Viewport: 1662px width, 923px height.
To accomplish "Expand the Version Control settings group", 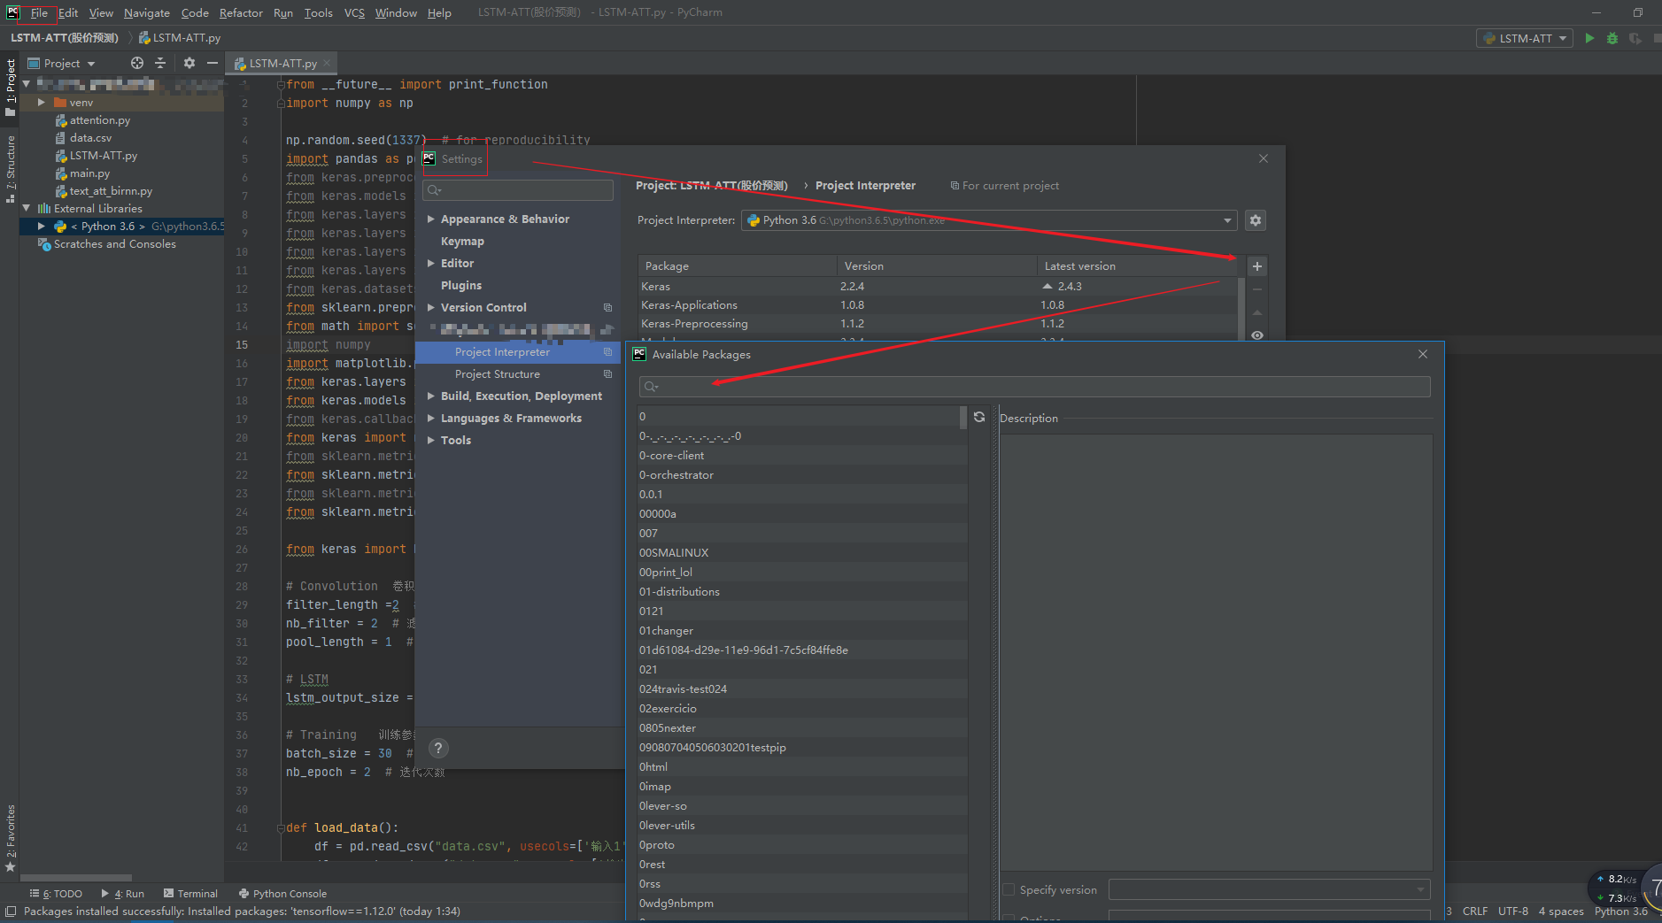I will (x=431, y=307).
